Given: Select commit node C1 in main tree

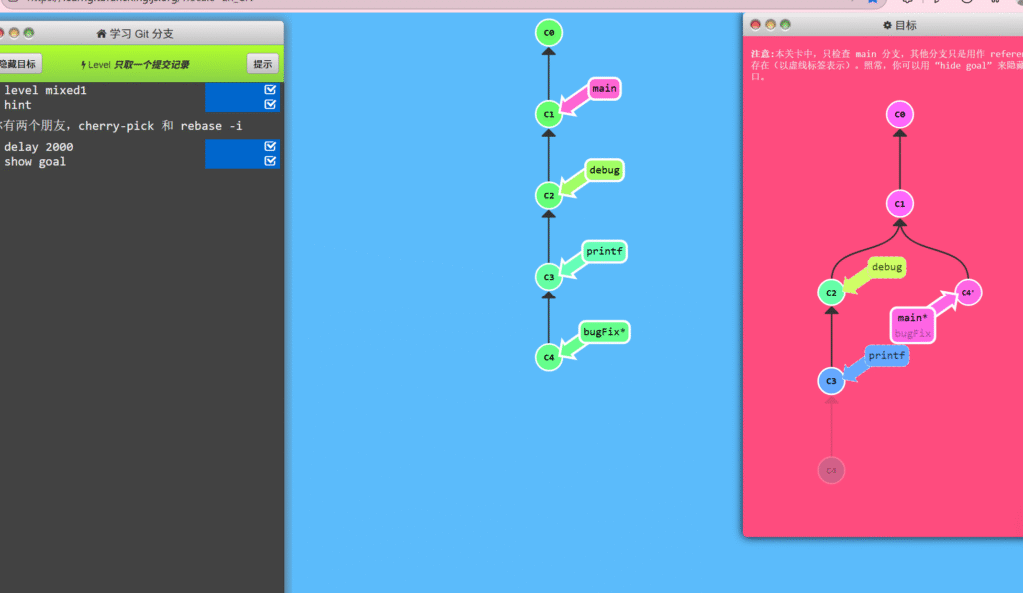Looking at the screenshot, I should pyautogui.click(x=548, y=114).
